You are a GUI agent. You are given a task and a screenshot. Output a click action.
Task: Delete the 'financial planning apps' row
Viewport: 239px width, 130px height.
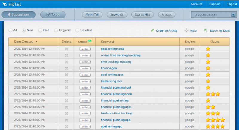(x=66, y=107)
